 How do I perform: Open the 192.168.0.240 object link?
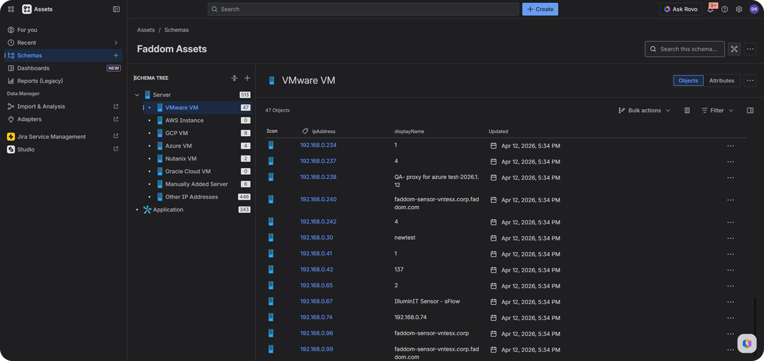tap(318, 199)
